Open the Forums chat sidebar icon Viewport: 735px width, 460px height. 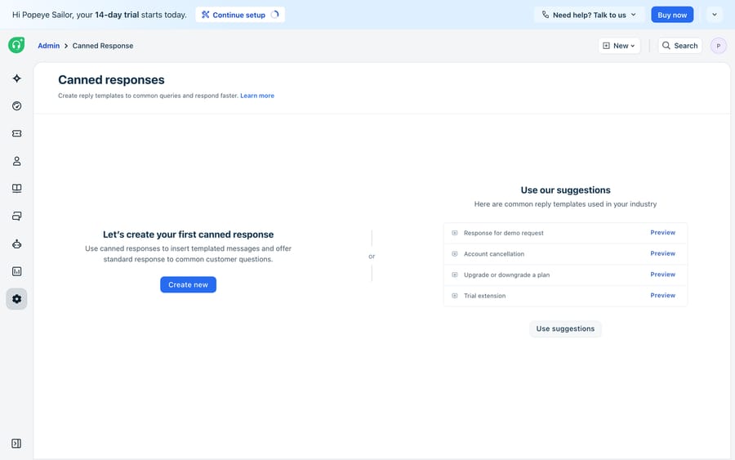[x=17, y=217]
